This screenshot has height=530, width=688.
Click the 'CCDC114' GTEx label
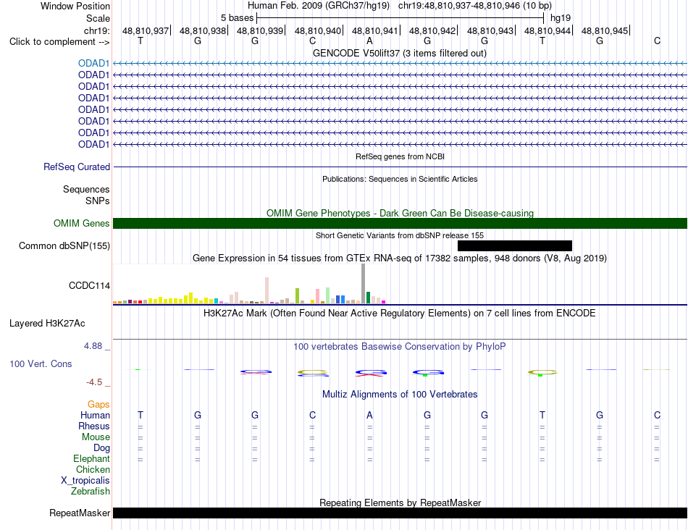pos(90,285)
